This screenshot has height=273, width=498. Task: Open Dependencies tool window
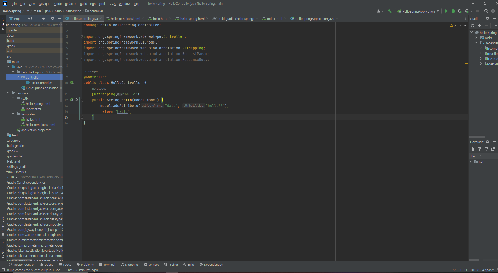coord(211,265)
